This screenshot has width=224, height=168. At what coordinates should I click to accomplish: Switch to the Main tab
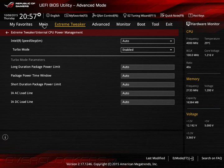pos(44,24)
